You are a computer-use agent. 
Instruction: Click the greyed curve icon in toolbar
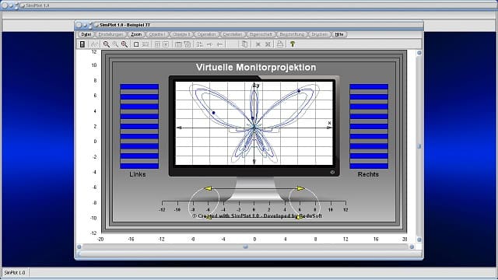click(94, 44)
